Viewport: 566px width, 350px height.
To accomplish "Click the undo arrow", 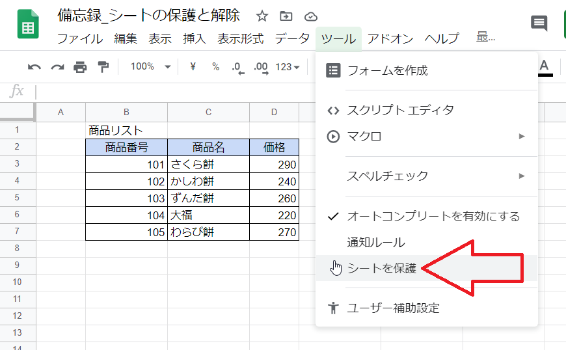I will click(34, 67).
